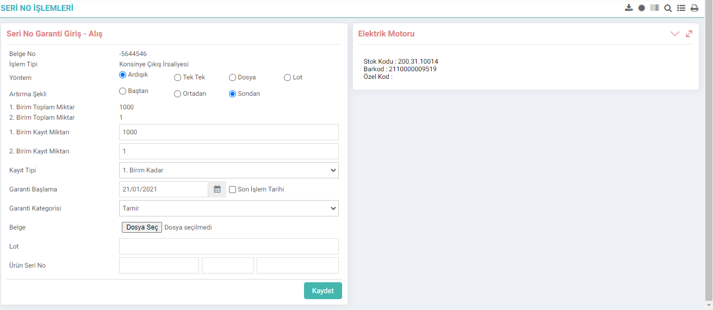
Task: Open the calendar picker for Garanti Başlama
Action: [217, 189]
